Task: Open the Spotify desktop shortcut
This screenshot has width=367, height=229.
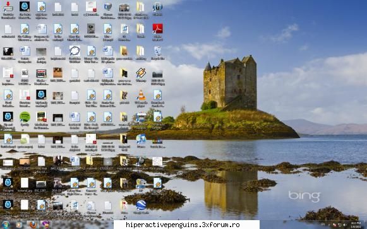Action: tap(25, 117)
